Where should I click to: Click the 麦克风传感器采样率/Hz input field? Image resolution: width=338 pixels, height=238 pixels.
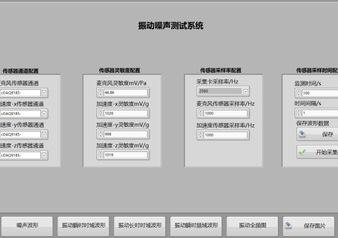226,113
